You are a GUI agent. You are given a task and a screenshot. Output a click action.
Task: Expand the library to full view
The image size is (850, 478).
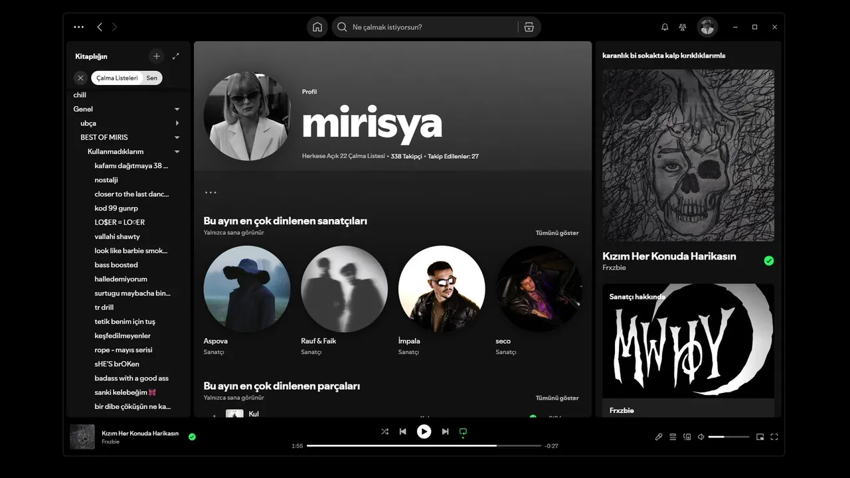[175, 56]
